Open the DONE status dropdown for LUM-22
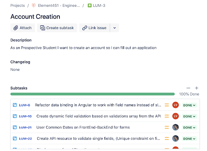The width and height of the screenshot is (207, 151). [x=189, y=139]
